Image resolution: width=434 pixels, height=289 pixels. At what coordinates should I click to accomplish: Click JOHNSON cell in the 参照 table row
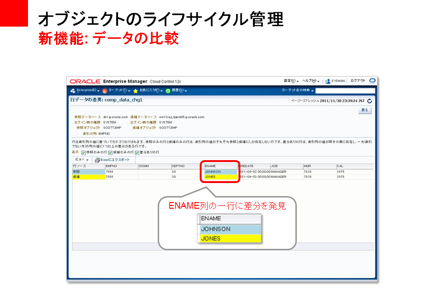pos(221,172)
